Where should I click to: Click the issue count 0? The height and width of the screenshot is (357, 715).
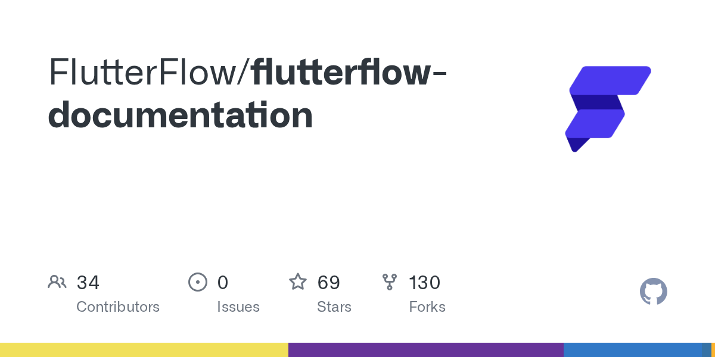(223, 283)
